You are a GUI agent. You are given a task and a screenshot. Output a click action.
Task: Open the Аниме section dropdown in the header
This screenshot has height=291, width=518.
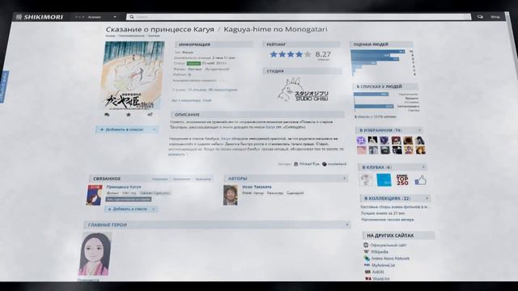pos(96,17)
